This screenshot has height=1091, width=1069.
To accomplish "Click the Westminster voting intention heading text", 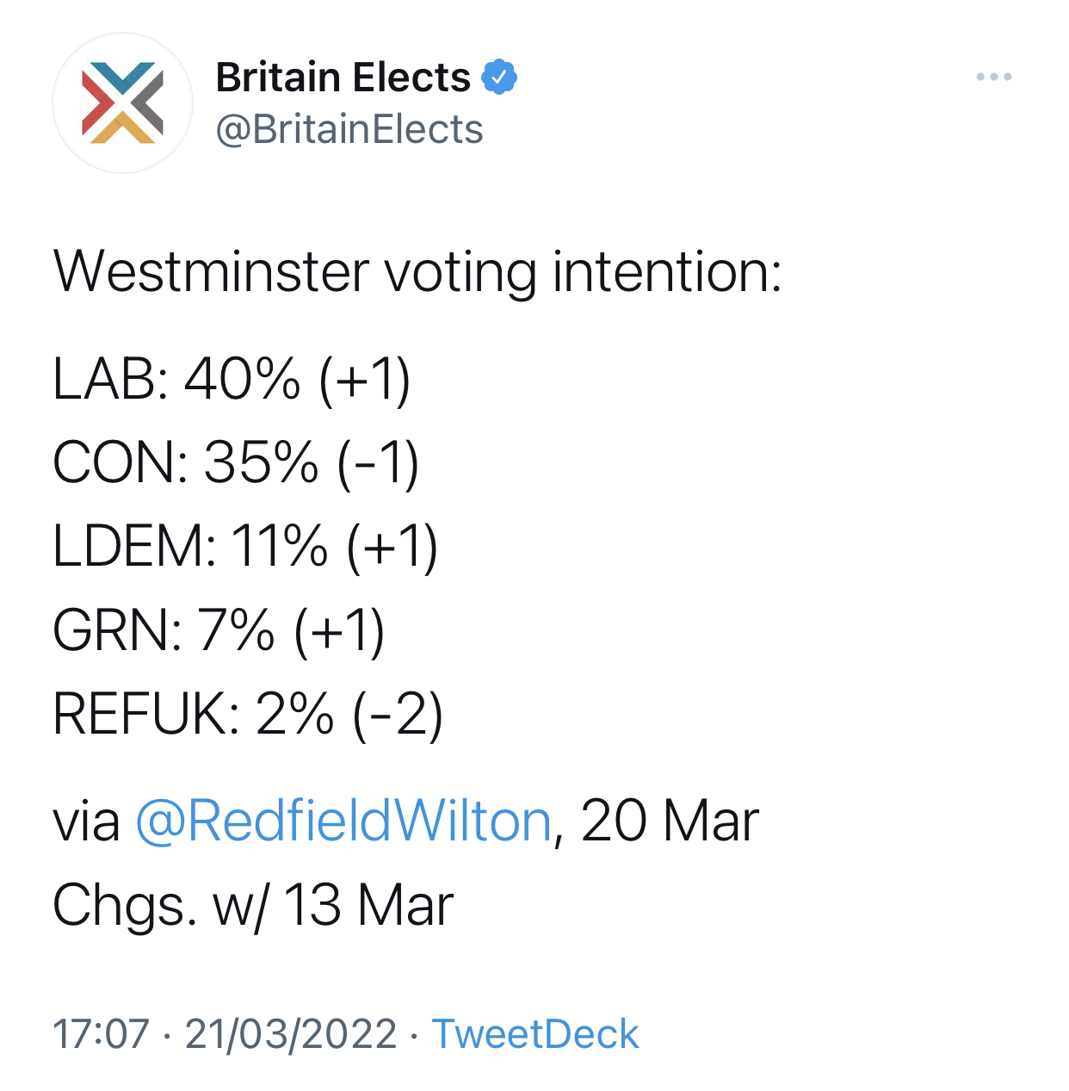I will (417, 272).
